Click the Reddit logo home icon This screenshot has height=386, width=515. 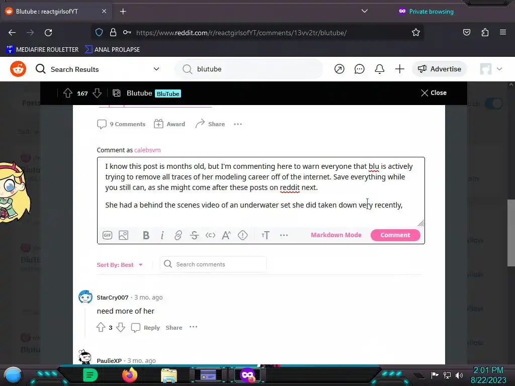[18, 69]
